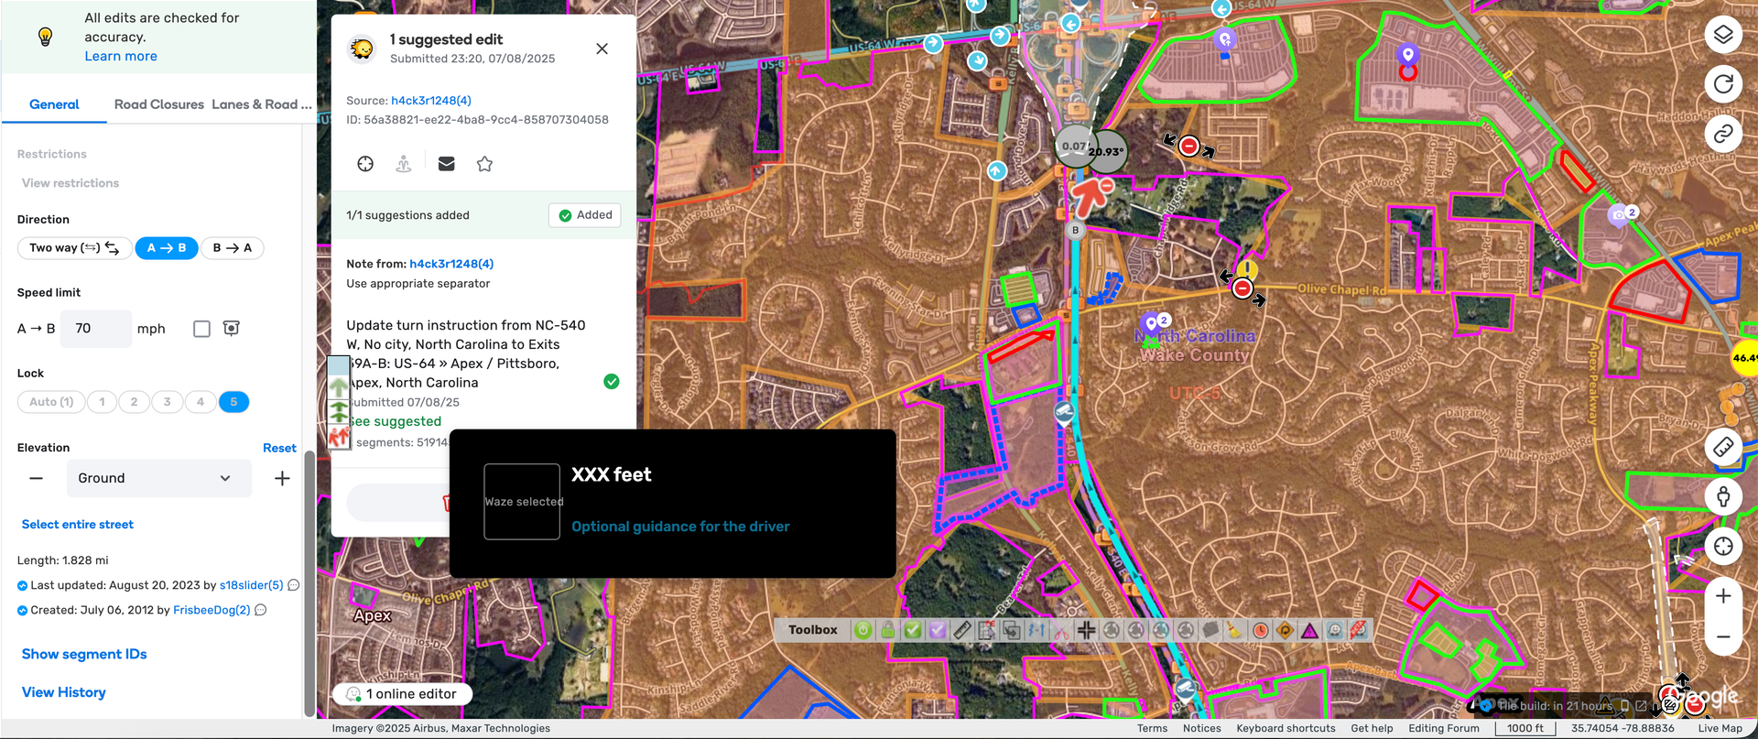Open the map layers panel
The image size is (1758, 739).
(1722, 35)
